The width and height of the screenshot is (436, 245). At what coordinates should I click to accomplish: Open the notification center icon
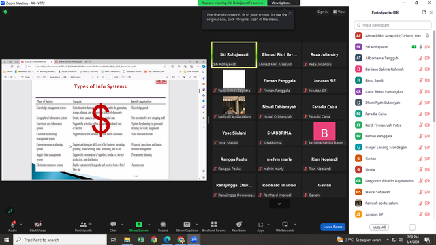(x=428, y=240)
